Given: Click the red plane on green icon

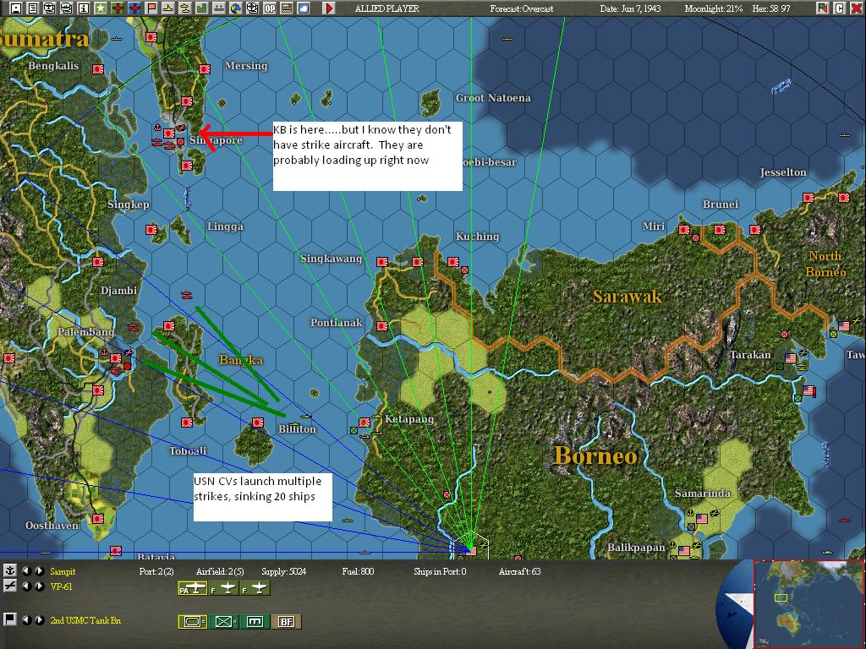Looking at the screenshot, I should (x=117, y=8).
